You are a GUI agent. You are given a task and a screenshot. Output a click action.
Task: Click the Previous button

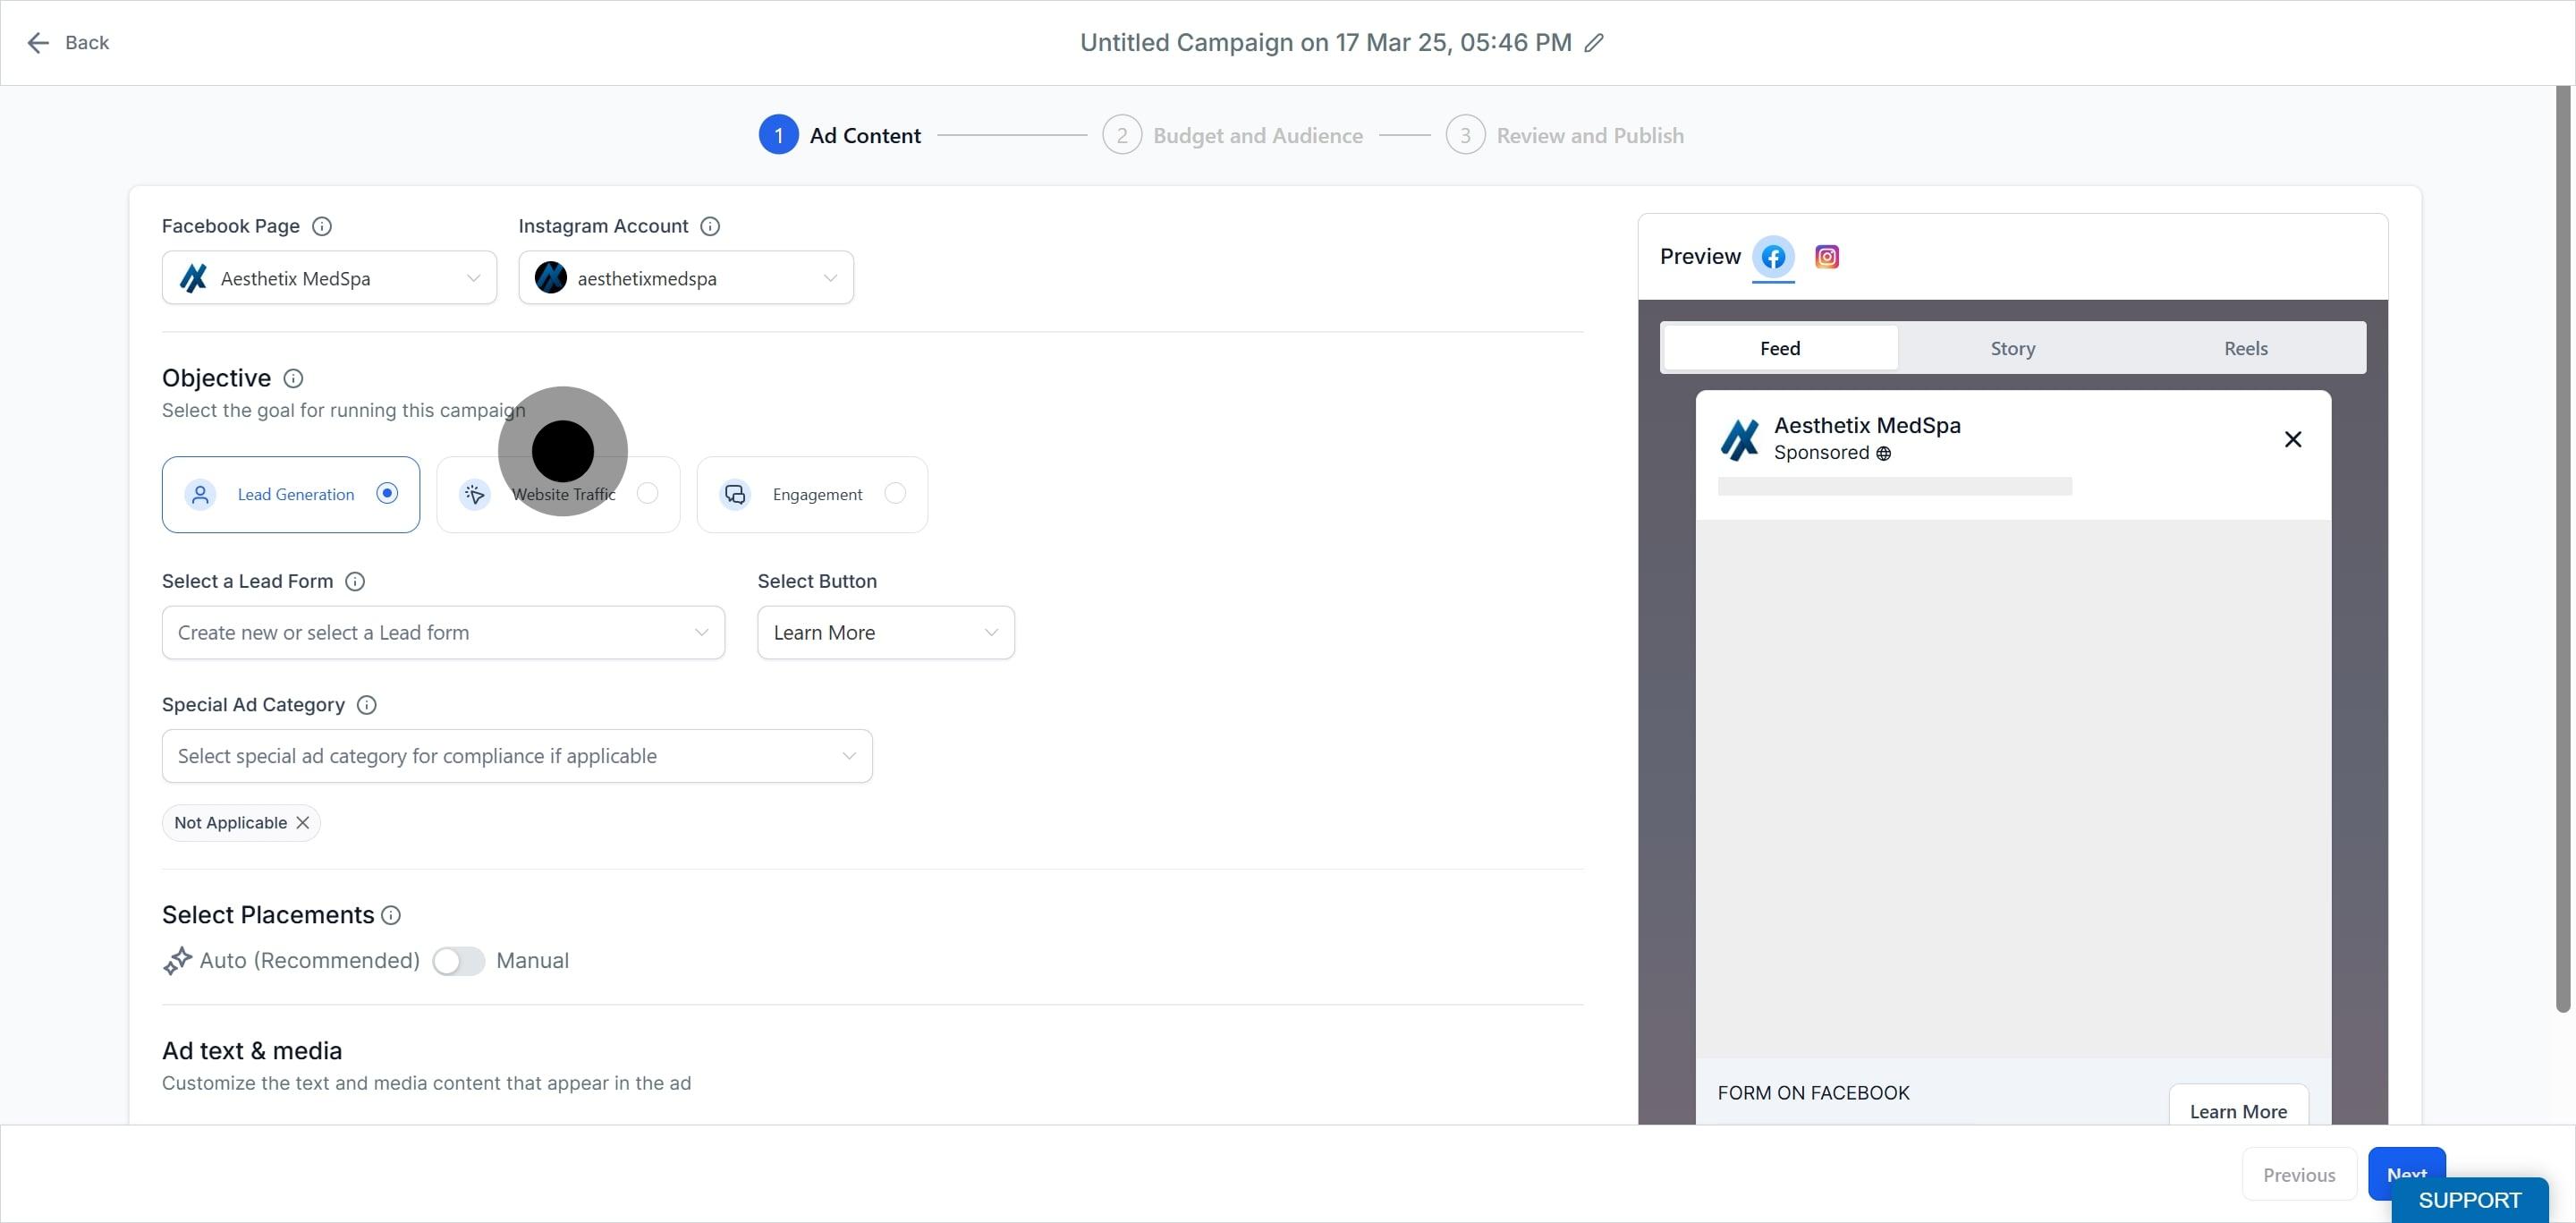[x=2299, y=1174]
